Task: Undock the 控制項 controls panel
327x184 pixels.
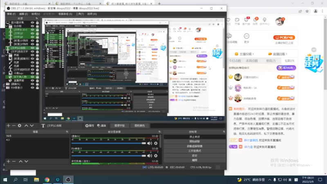Action: pyautogui.click(x=224, y=132)
